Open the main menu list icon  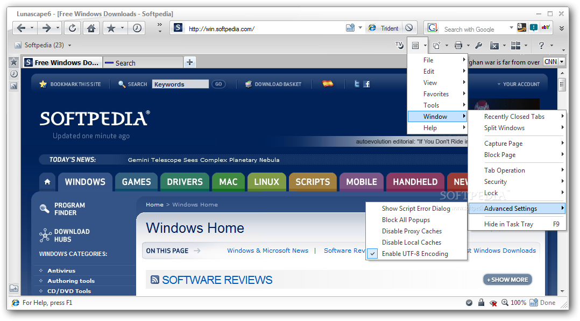(x=415, y=46)
